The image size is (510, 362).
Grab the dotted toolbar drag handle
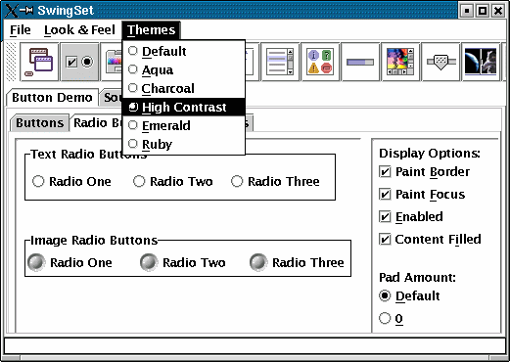[x=11, y=62]
